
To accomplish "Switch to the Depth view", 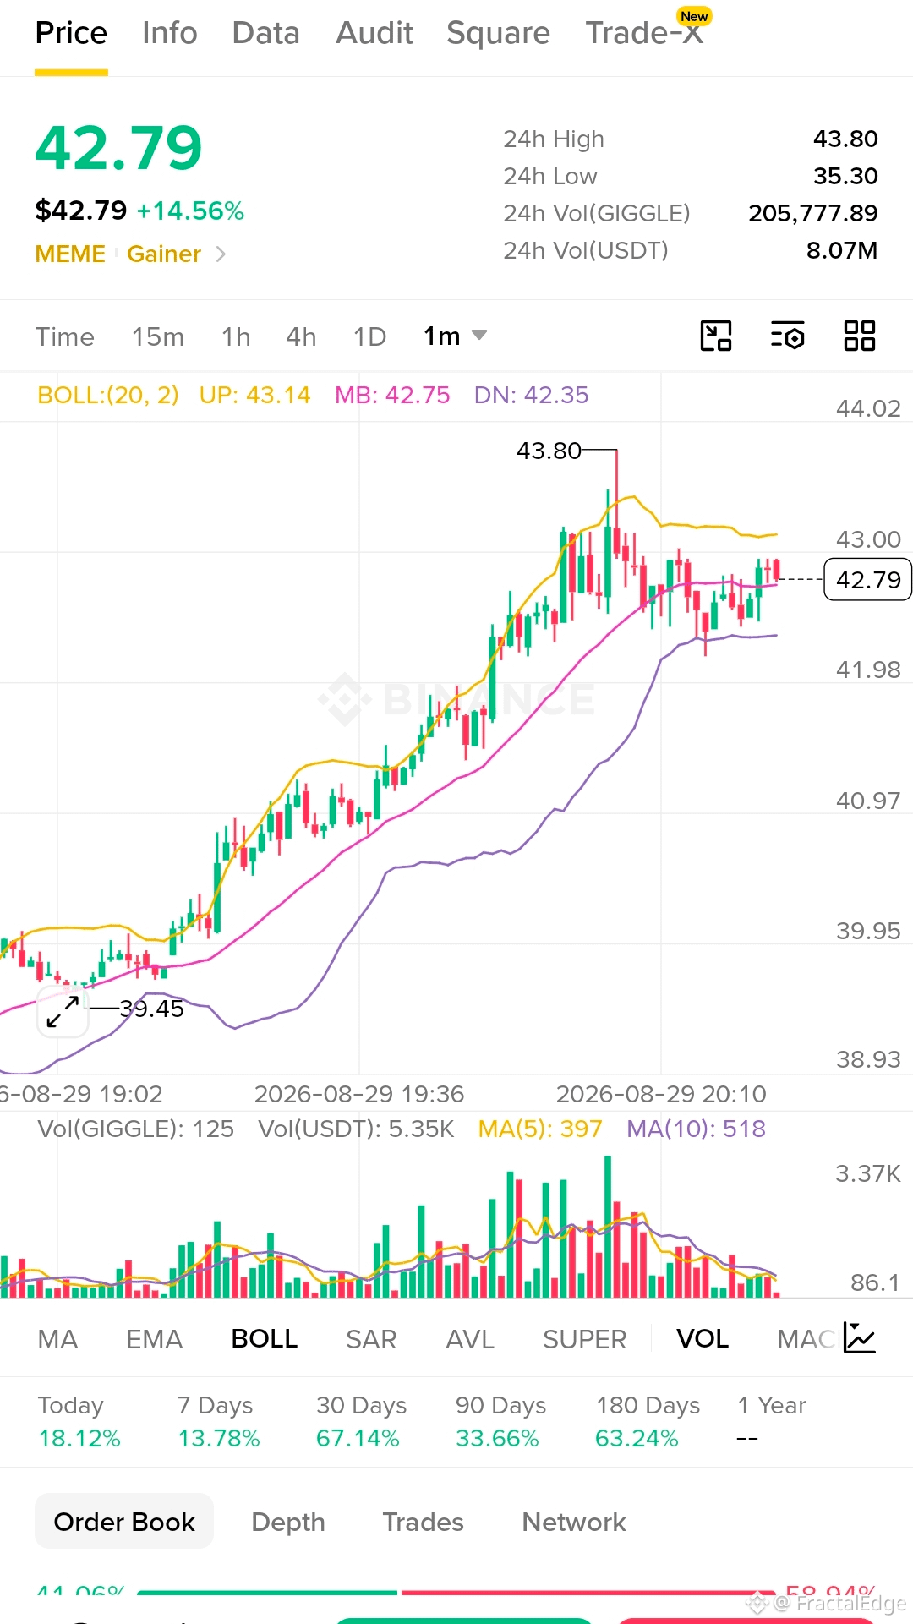I will (287, 1522).
